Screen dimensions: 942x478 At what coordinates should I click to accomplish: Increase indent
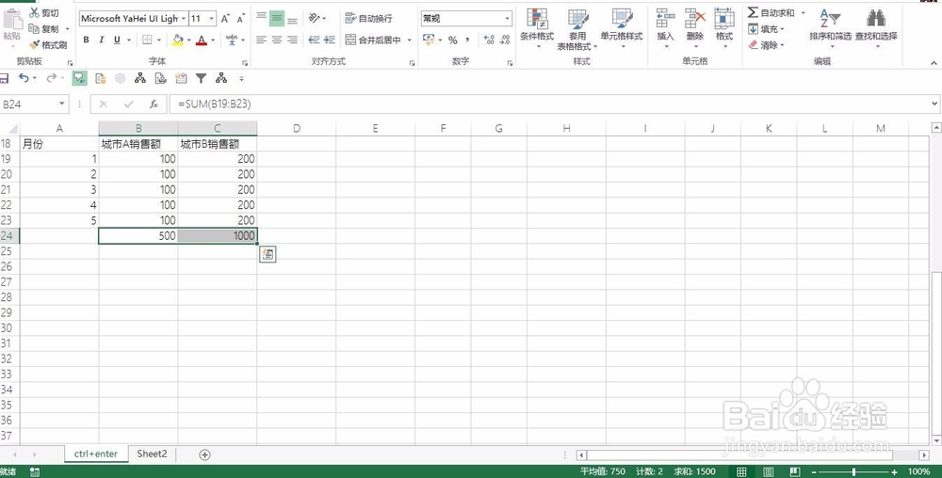click(x=329, y=40)
